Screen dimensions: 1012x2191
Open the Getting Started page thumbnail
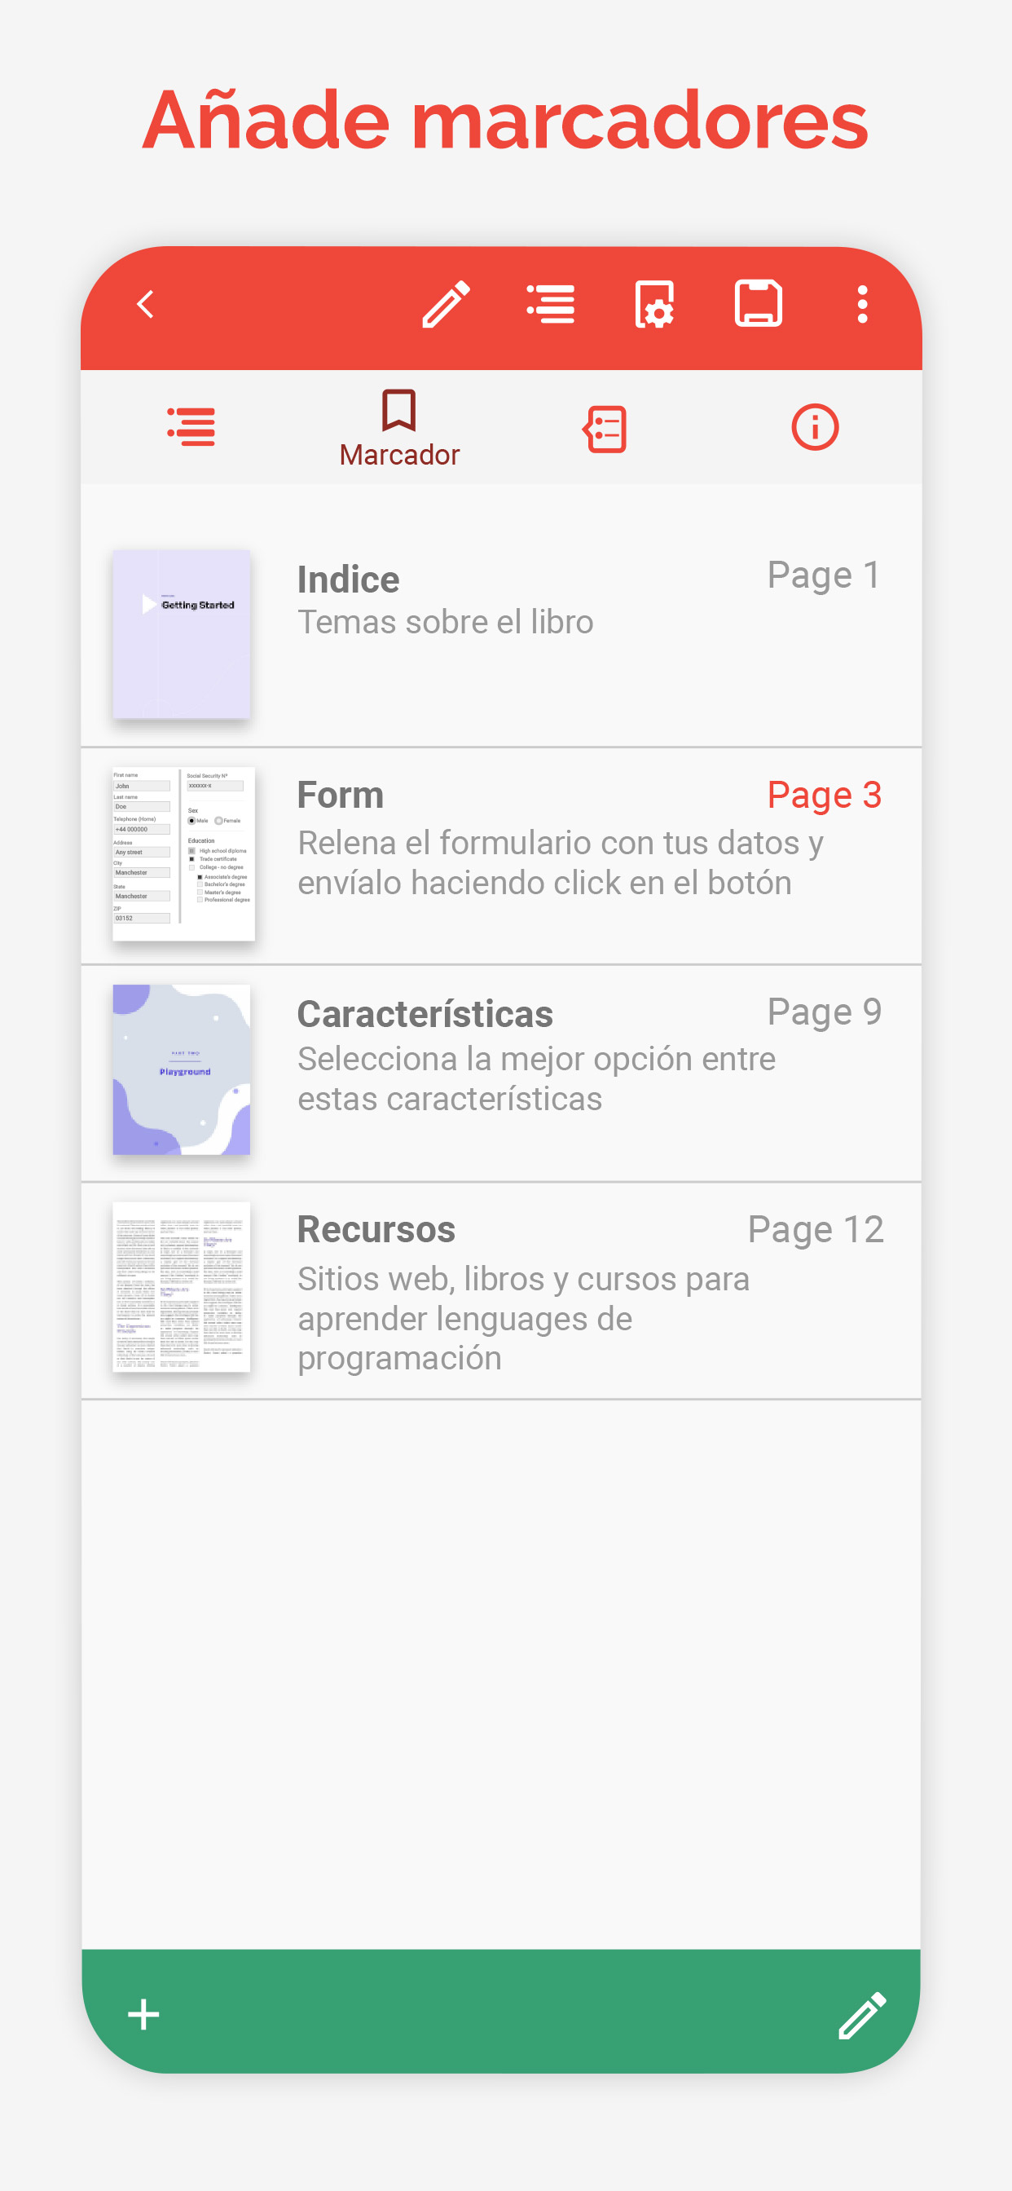click(181, 633)
